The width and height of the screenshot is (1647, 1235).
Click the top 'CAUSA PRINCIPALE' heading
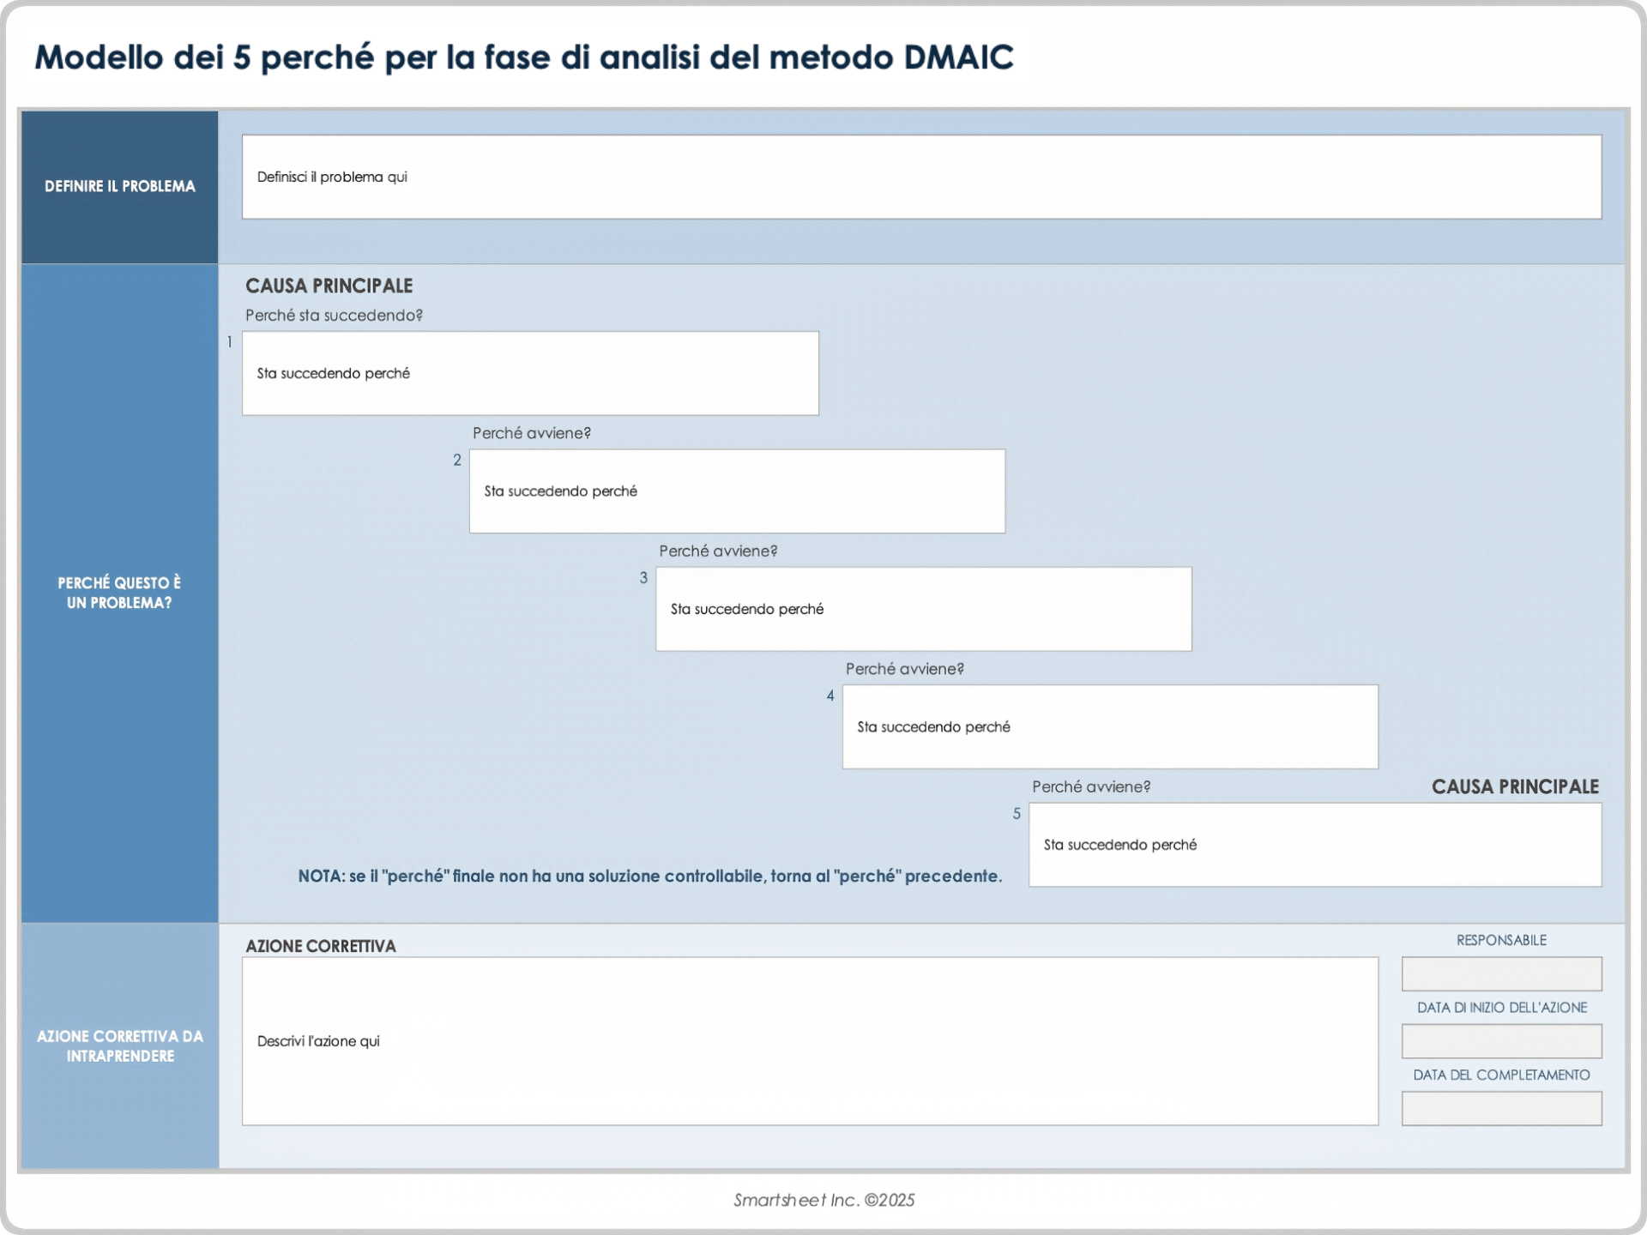pos(329,286)
